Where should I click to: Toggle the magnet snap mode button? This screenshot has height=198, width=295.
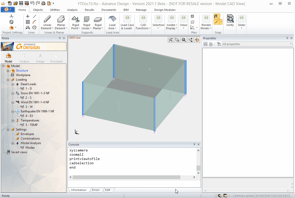[217, 16]
